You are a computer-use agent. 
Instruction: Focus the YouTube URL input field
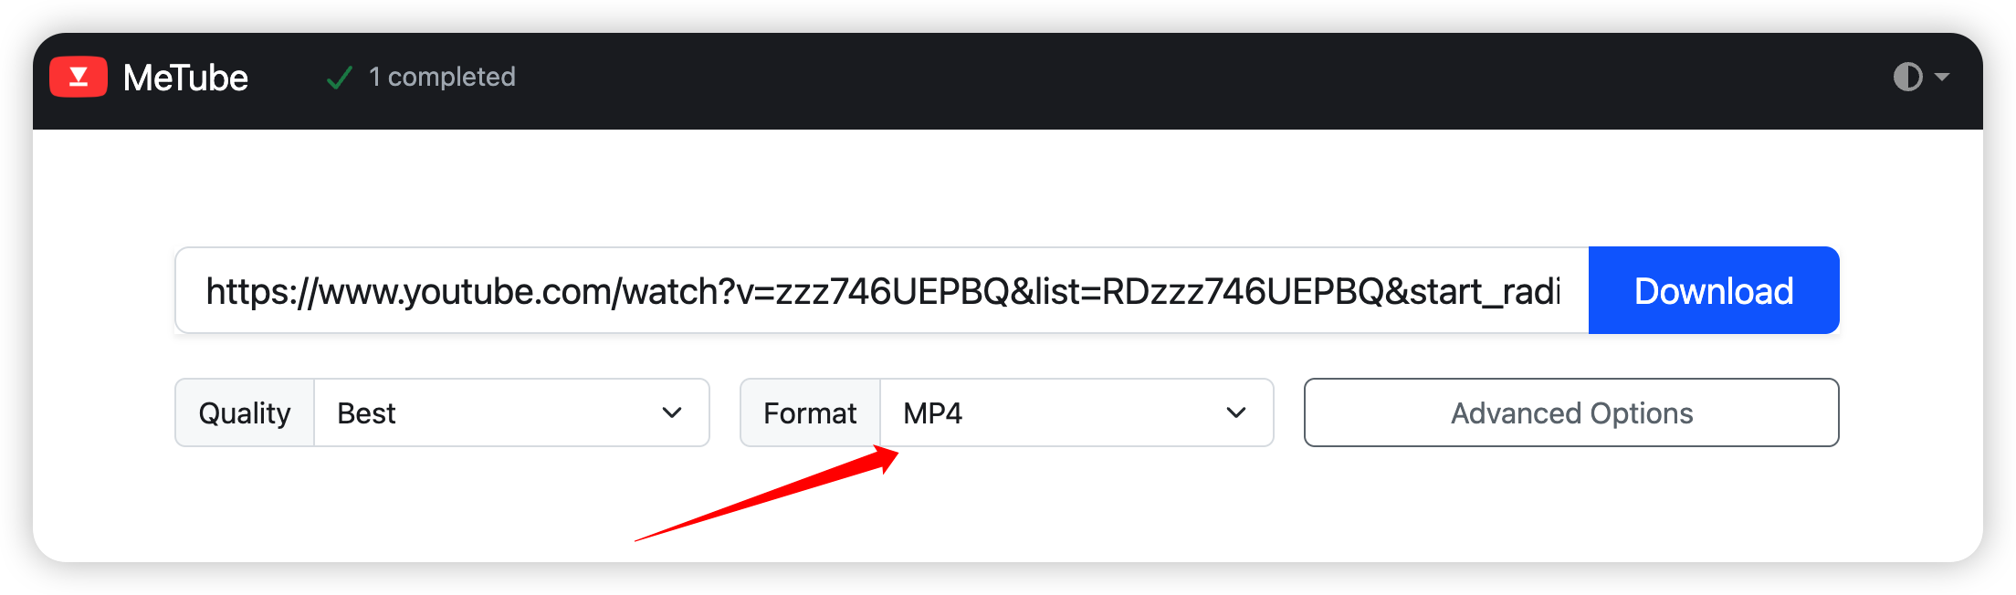882,291
